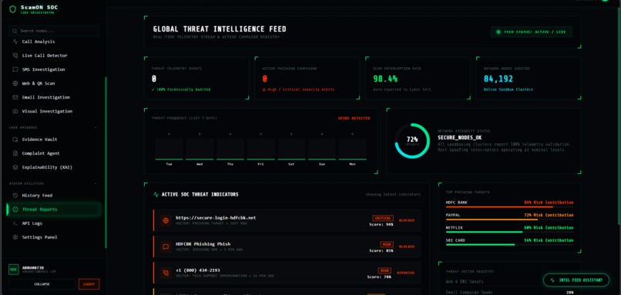621x295 pixels.
Task: Click the Threat Reports alert icon
Action: click(15, 209)
